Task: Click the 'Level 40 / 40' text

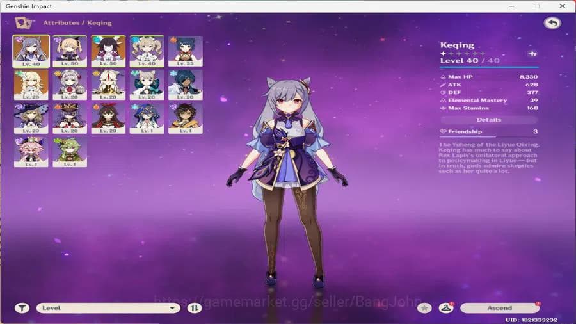Action: point(470,61)
